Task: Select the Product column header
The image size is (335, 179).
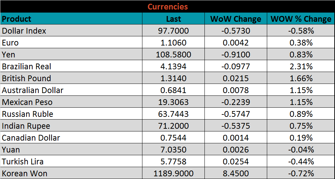Action: point(17,19)
